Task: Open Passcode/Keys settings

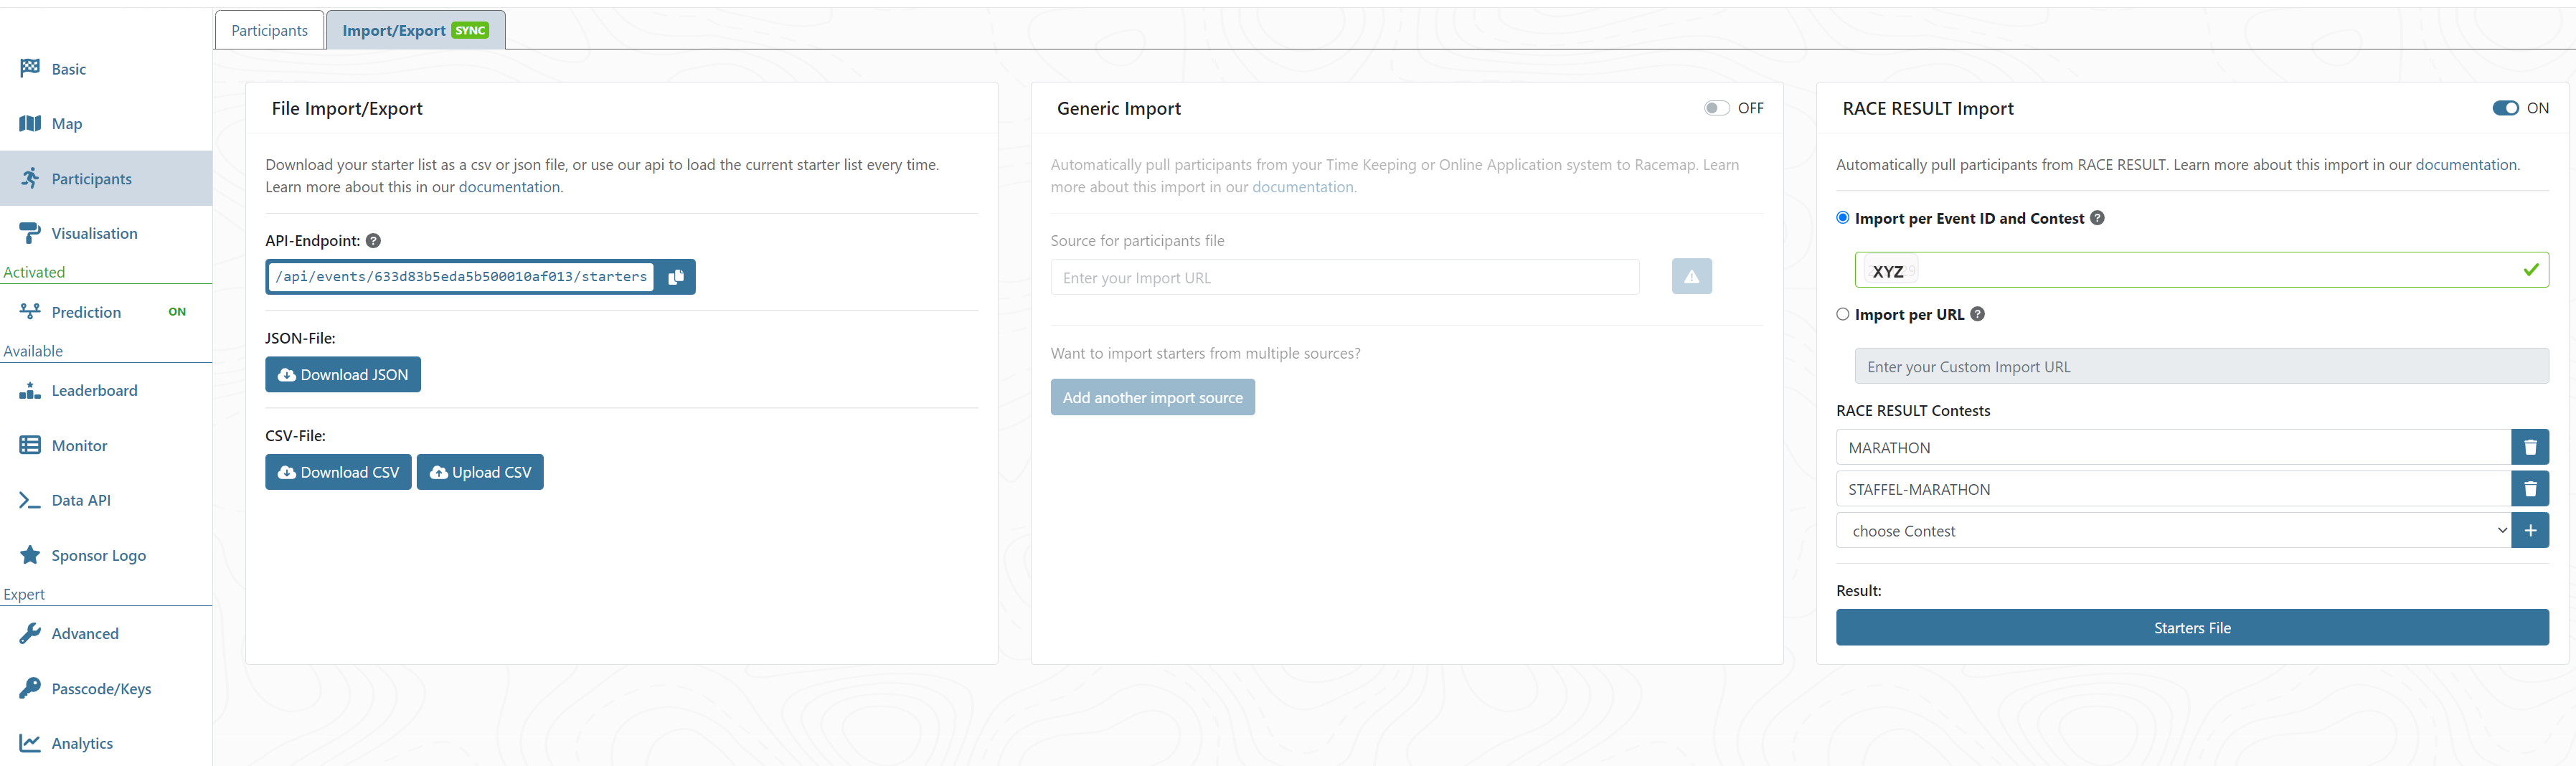Action: [106, 688]
